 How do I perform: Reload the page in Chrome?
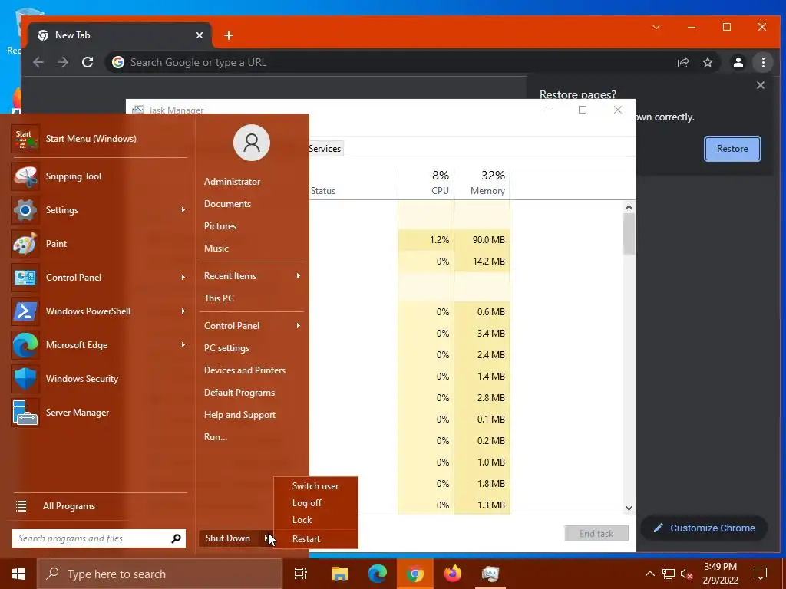point(88,62)
